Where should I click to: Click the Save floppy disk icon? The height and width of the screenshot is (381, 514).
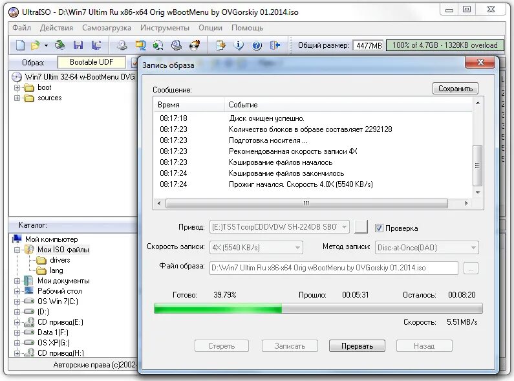point(78,45)
